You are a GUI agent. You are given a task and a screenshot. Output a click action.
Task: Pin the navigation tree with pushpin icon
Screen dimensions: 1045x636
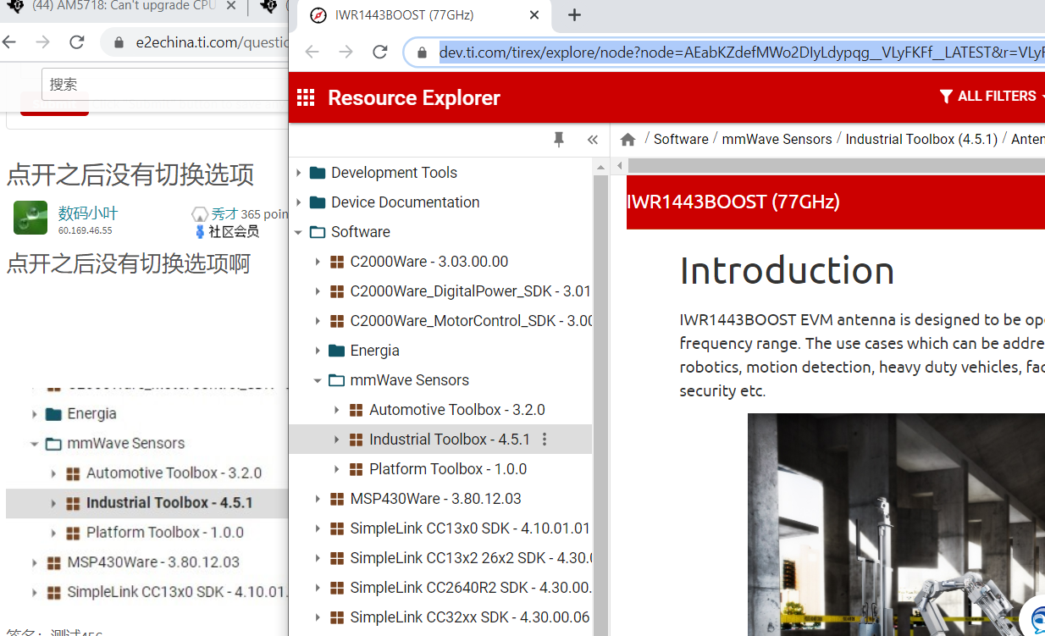pos(559,140)
